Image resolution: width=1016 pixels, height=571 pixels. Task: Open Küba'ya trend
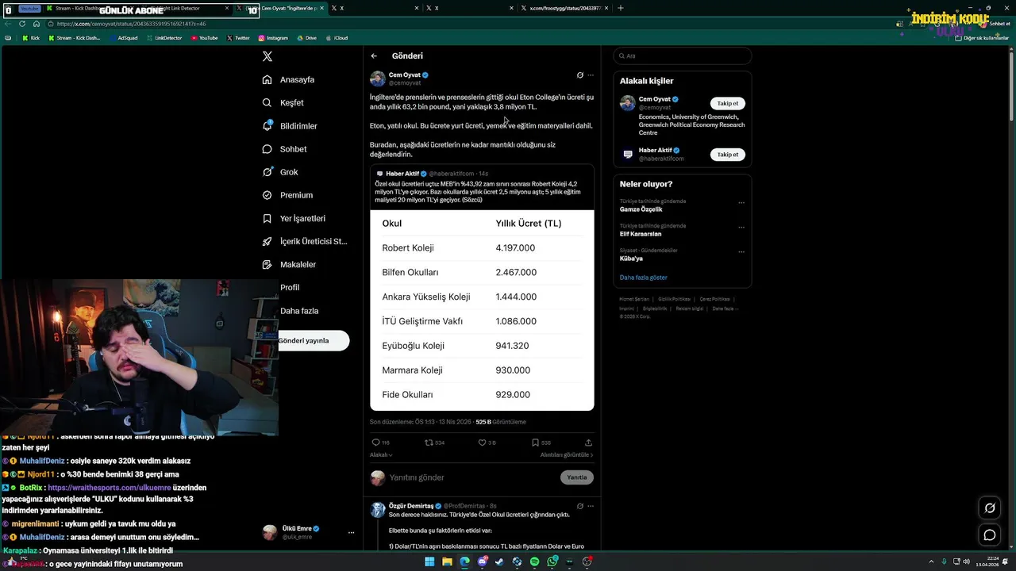click(631, 259)
